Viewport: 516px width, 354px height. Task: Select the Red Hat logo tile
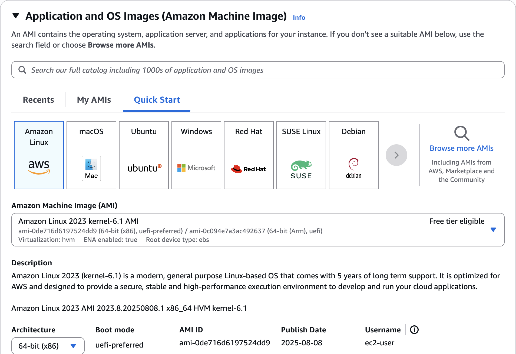point(249,155)
